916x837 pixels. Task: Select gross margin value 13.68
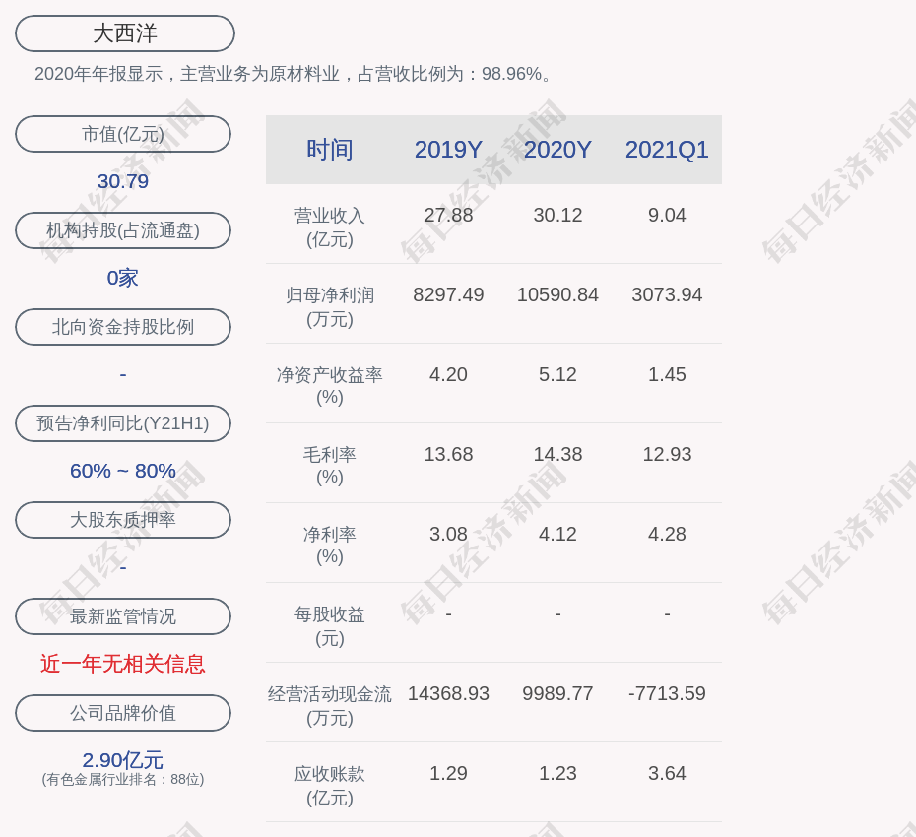tap(448, 454)
